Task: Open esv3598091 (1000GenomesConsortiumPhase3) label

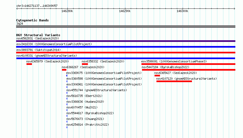Action: tap(174, 61)
